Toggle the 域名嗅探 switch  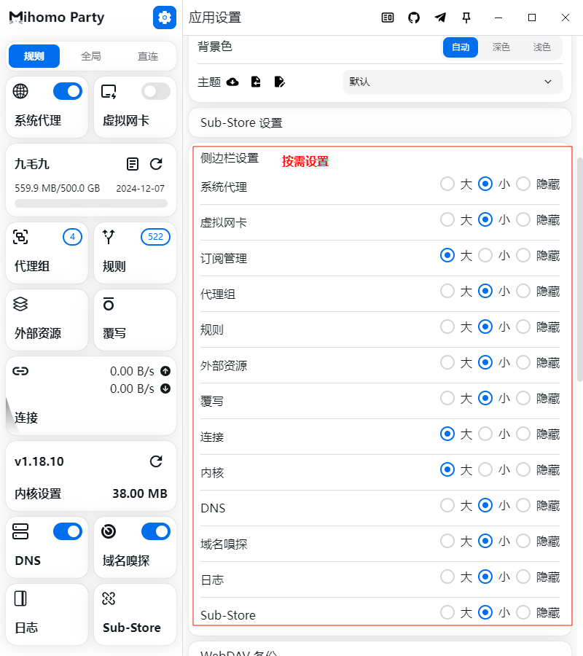(156, 531)
